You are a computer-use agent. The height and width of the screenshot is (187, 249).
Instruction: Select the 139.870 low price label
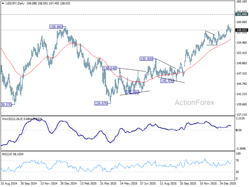101,103
